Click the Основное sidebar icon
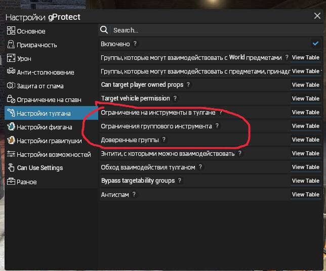The image size is (326, 271). (11, 31)
